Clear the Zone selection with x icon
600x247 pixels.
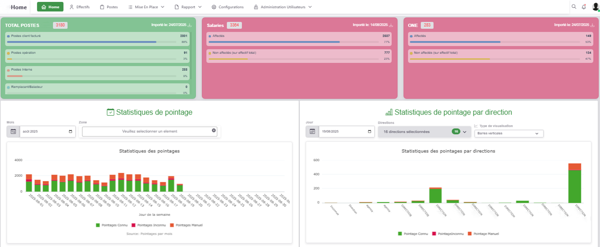214,130
